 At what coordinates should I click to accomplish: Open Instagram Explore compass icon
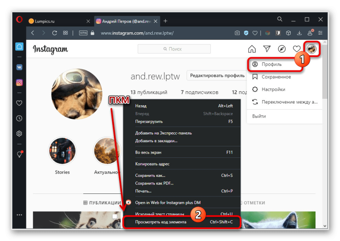tap(282, 49)
